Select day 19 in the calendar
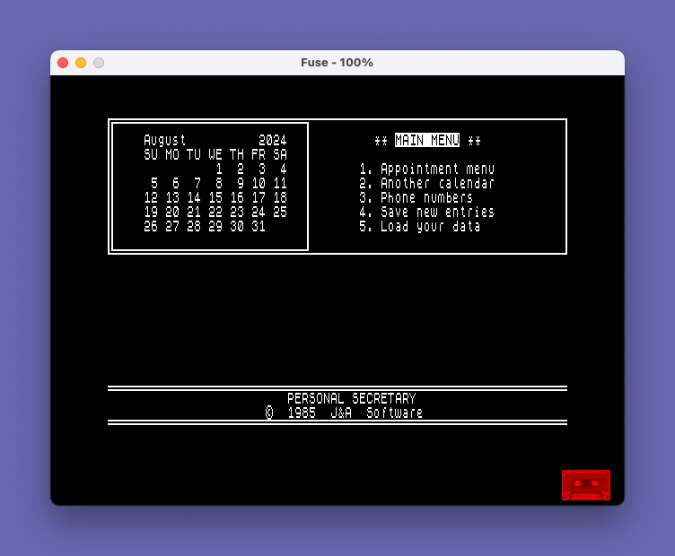 click(151, 212)
